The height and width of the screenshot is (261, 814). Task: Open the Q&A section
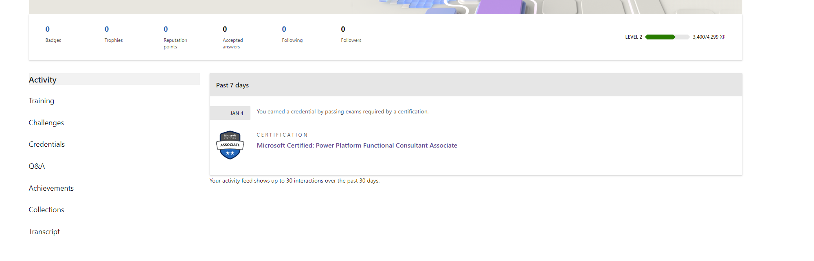click(37, 166)
